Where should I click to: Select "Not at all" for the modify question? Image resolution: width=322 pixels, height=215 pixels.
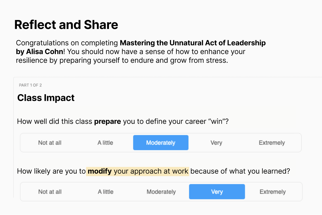pyautogui.click(x=50, y=192)
